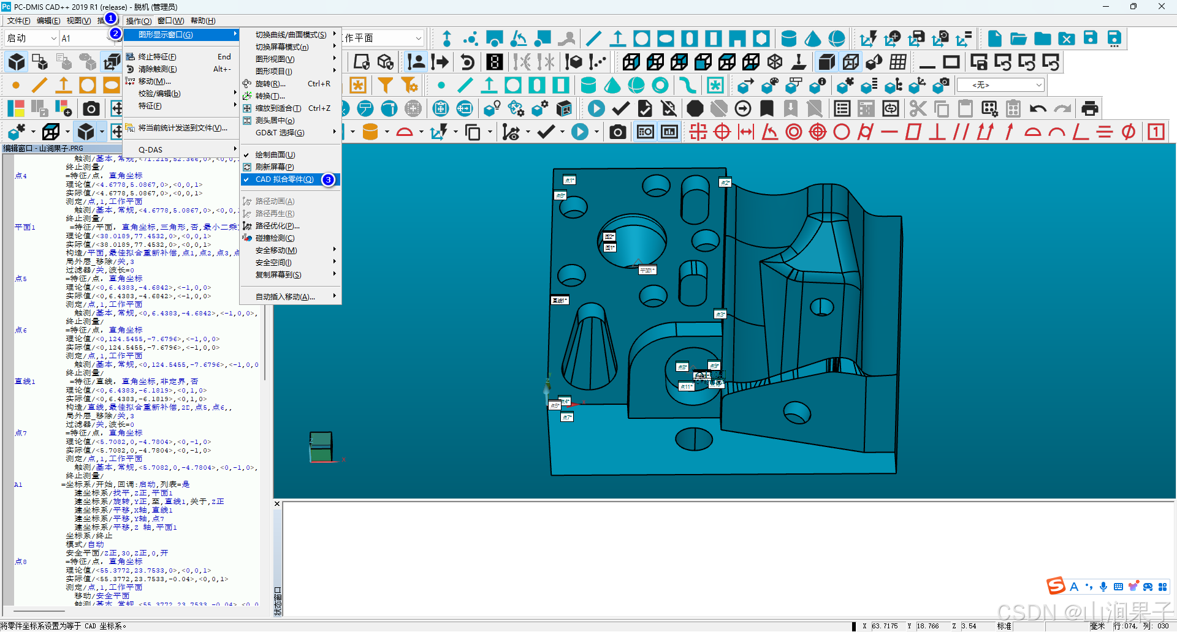Toggle the report view button in bottom toolbar
The height and width of the screenshot is (632, 1177).
646,132
